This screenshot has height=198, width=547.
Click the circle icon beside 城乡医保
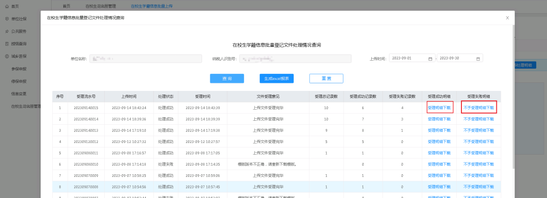[x=7, y=57]
